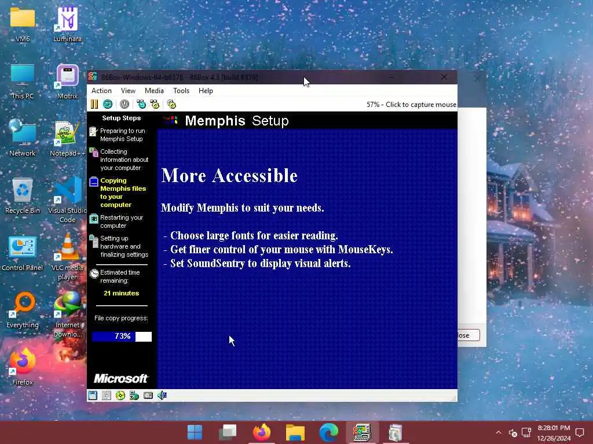The width and height of the screenshot is (593, 444).
Task: Open the taskbar clock and date
Action: click(554, 433)
